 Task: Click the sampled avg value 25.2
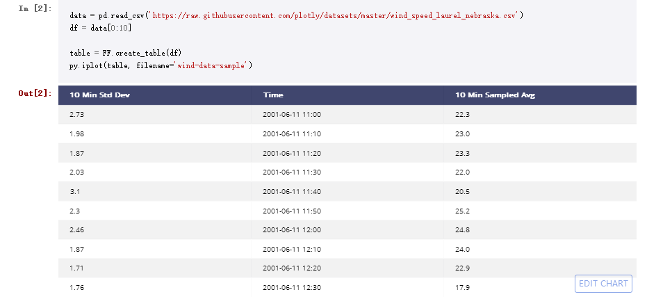click(463, 211)
